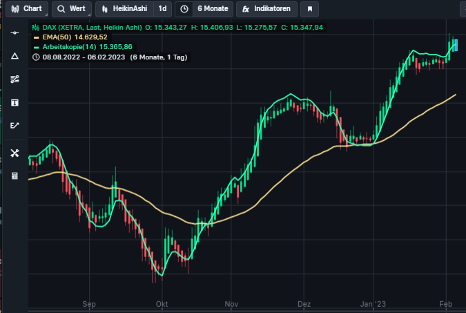Click the chart icon beside DAX legend
The width and height of the screenshot is (466, 313).
[x=35, y=28]
